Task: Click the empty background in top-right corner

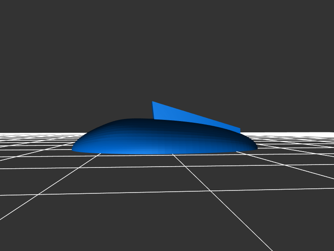Action: 317,17
